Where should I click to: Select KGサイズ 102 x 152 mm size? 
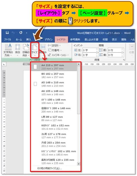pos(54,127)
